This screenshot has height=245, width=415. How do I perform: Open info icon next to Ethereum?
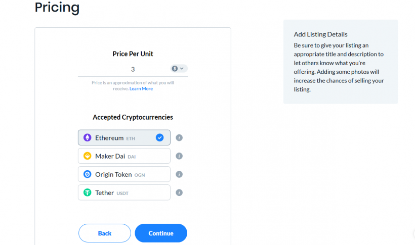(x=179, y=138)
